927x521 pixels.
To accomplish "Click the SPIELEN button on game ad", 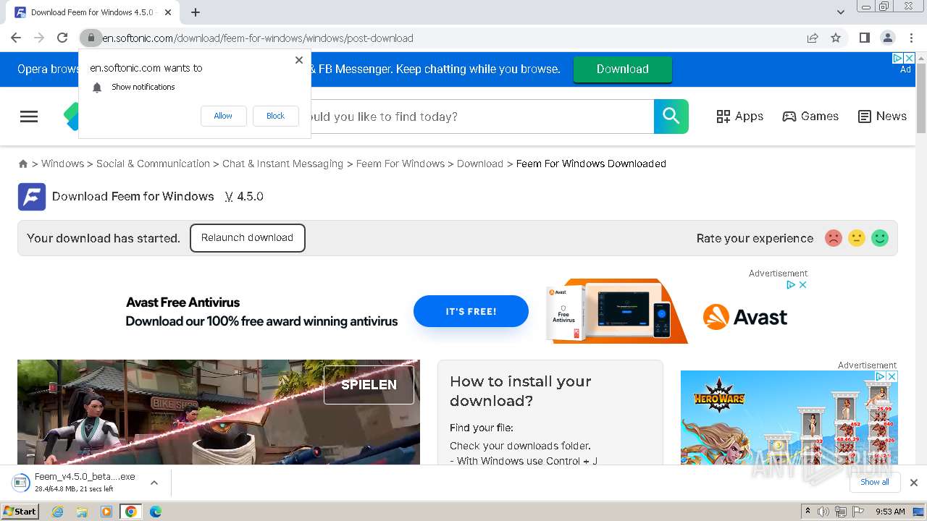I will [x=369, y=385].
